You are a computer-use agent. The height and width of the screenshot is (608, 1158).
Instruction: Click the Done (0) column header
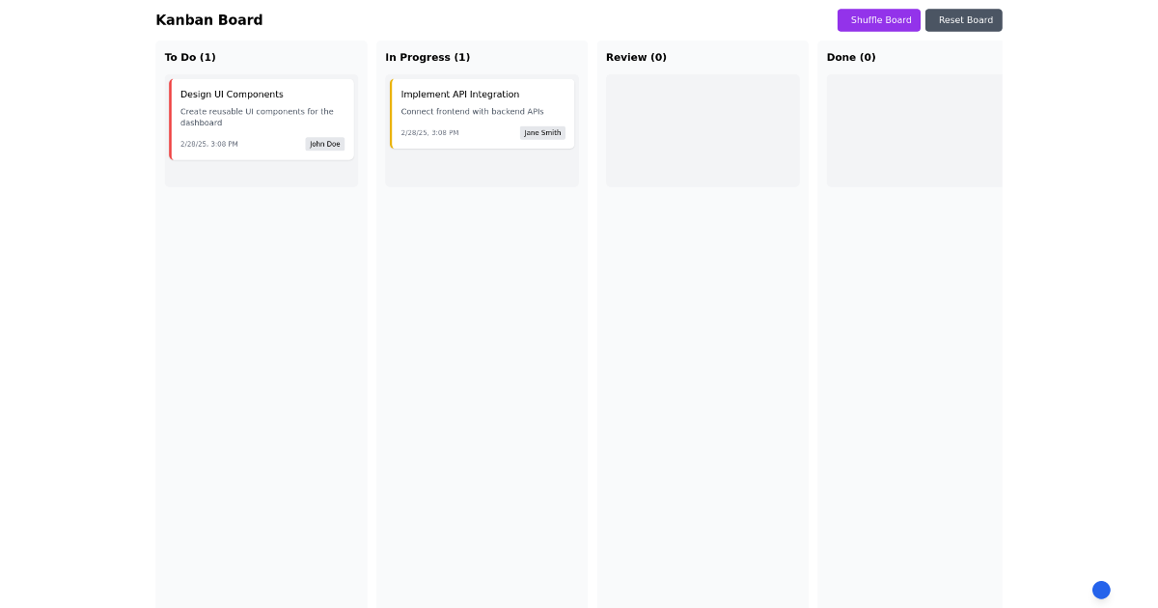coord(851,57)
